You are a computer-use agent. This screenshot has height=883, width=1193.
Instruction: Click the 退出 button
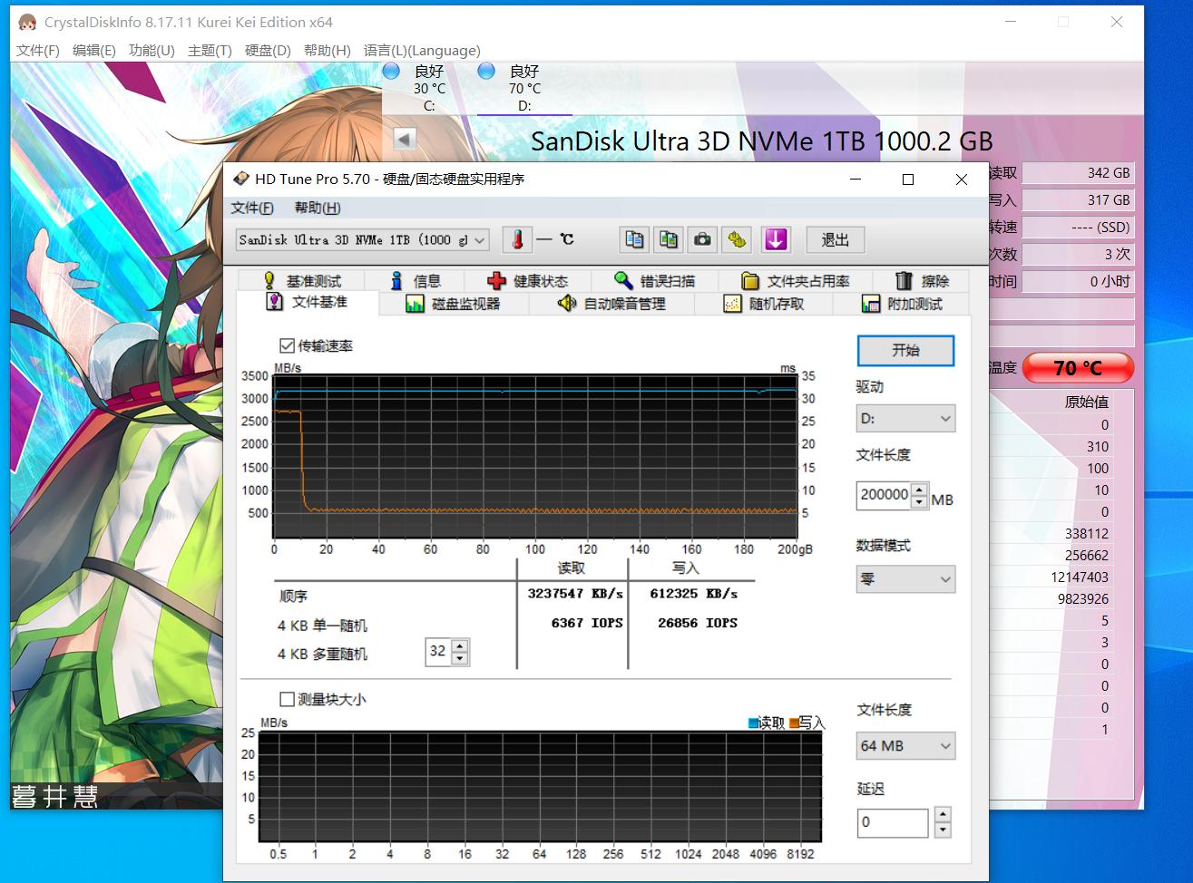pyautogui.click(x=835, y=240)
